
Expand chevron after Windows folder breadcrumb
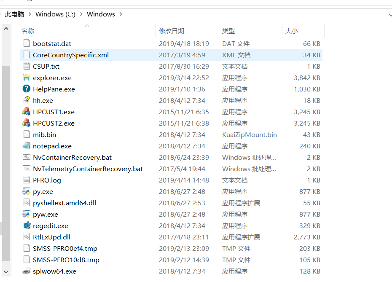[121, 14]
